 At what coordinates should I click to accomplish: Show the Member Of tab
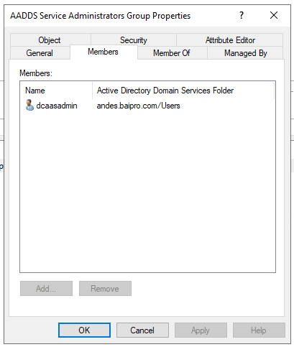(172, 53)
